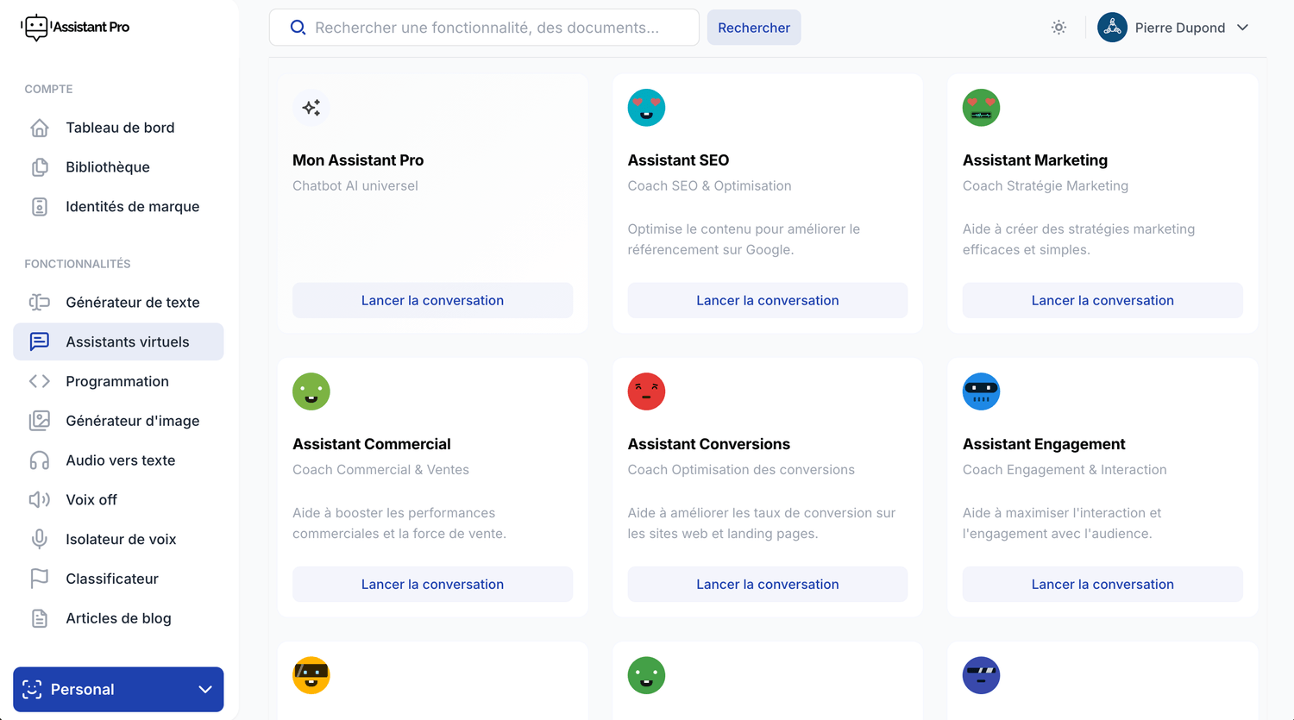Select Assistants virtuels in the sidebar
The image size is (1294, 720).
coord(118,342)
